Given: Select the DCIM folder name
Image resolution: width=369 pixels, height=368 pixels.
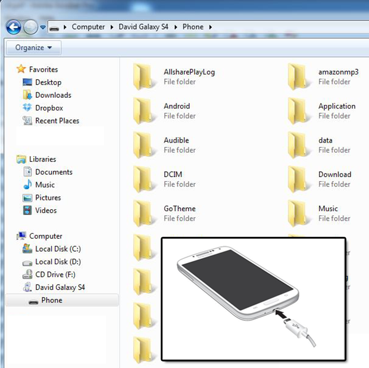Looking at the screenshot, I should point(173,174).
